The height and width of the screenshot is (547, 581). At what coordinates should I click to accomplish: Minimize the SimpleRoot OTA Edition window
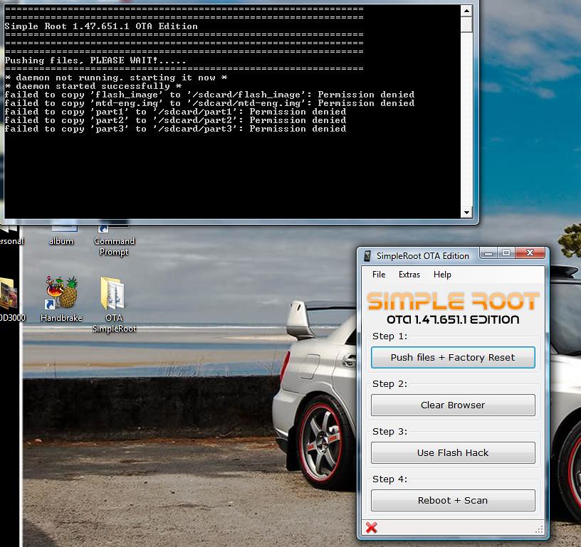[x=488, y=253]
